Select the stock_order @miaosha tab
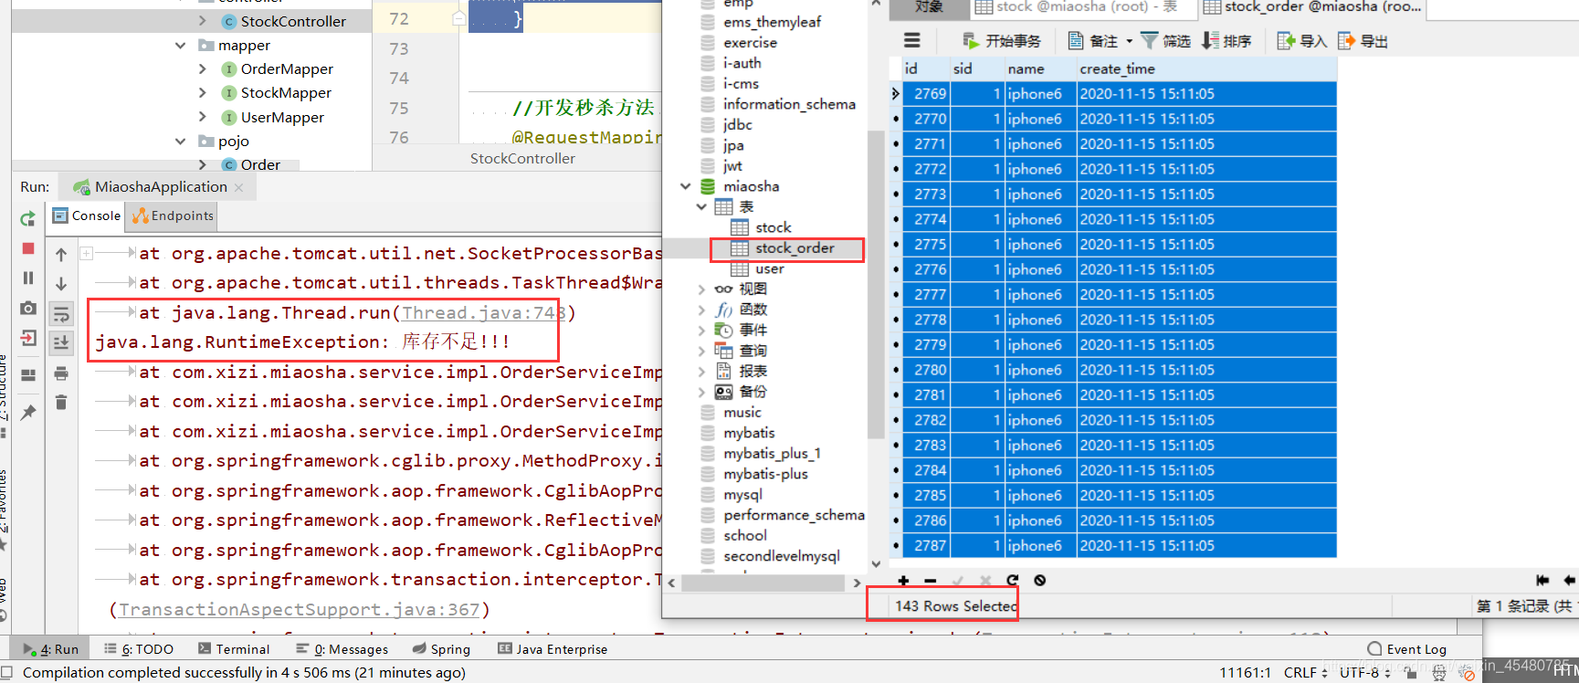Image resolution: width=1579 pixels, height=683 pixels. tap(1311, 7)
